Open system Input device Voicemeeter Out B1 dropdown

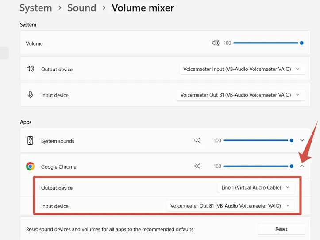pos(240,95)
